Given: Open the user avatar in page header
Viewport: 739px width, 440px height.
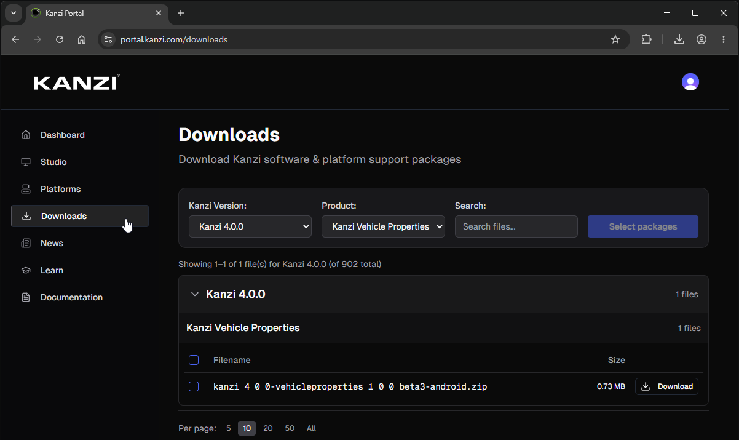Looking at the screenshot, I should (x=690, y=82).
